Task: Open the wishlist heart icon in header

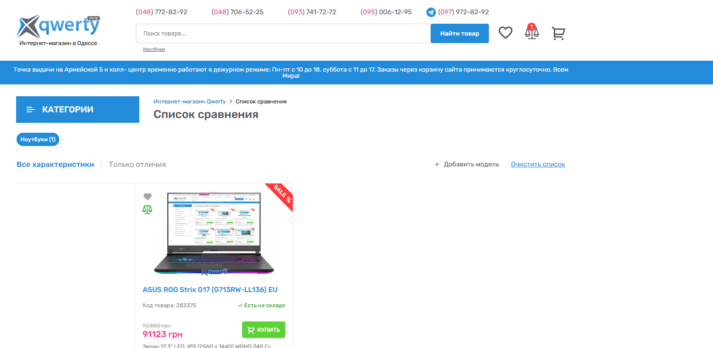Action: point(505,33)
